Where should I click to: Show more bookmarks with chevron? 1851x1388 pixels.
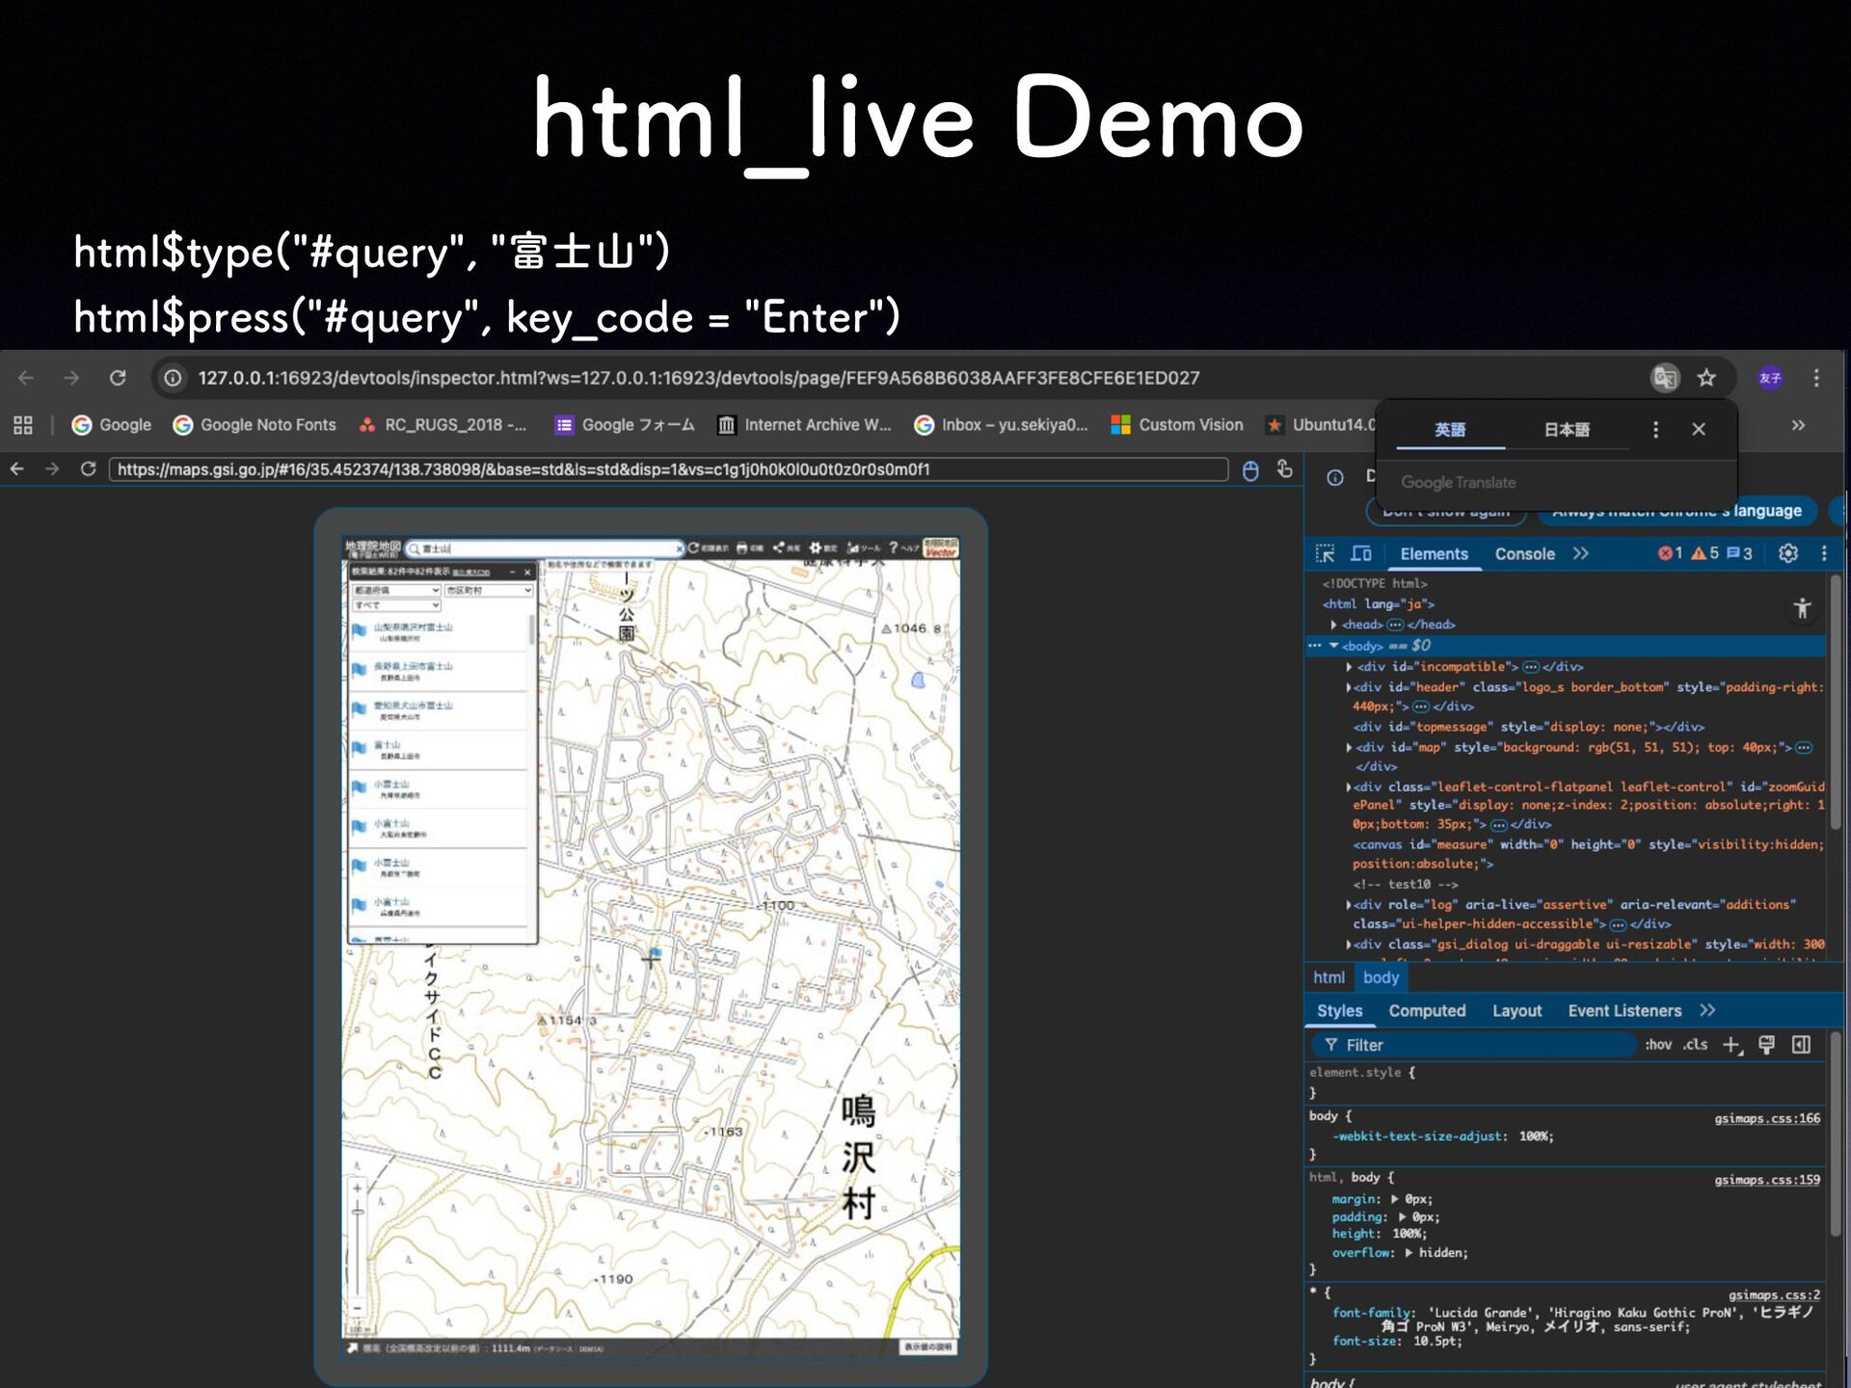click(x=1798, y=425)
